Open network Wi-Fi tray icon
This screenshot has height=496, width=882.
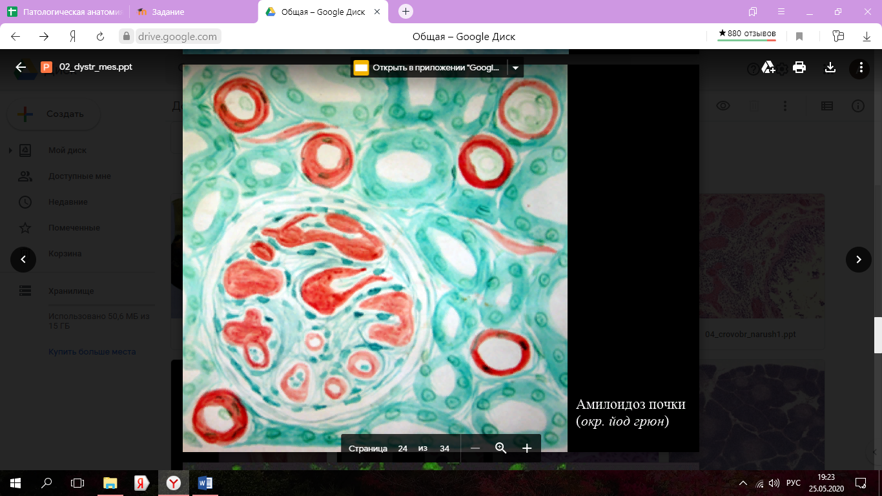click(x=760, y=482)
